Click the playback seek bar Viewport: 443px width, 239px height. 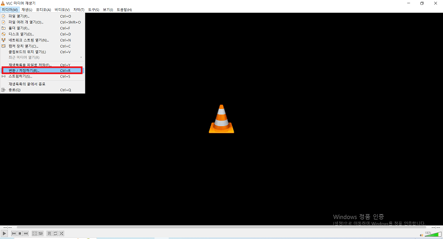click(221, 227)
